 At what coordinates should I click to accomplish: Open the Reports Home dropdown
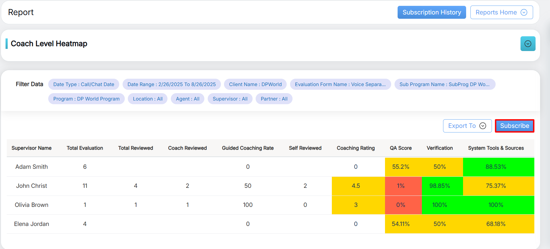tap(501, 12)
